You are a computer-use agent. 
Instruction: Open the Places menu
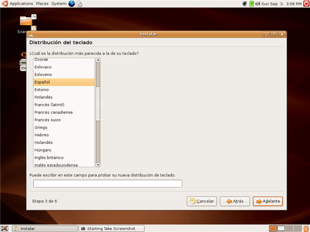[42, 4]
